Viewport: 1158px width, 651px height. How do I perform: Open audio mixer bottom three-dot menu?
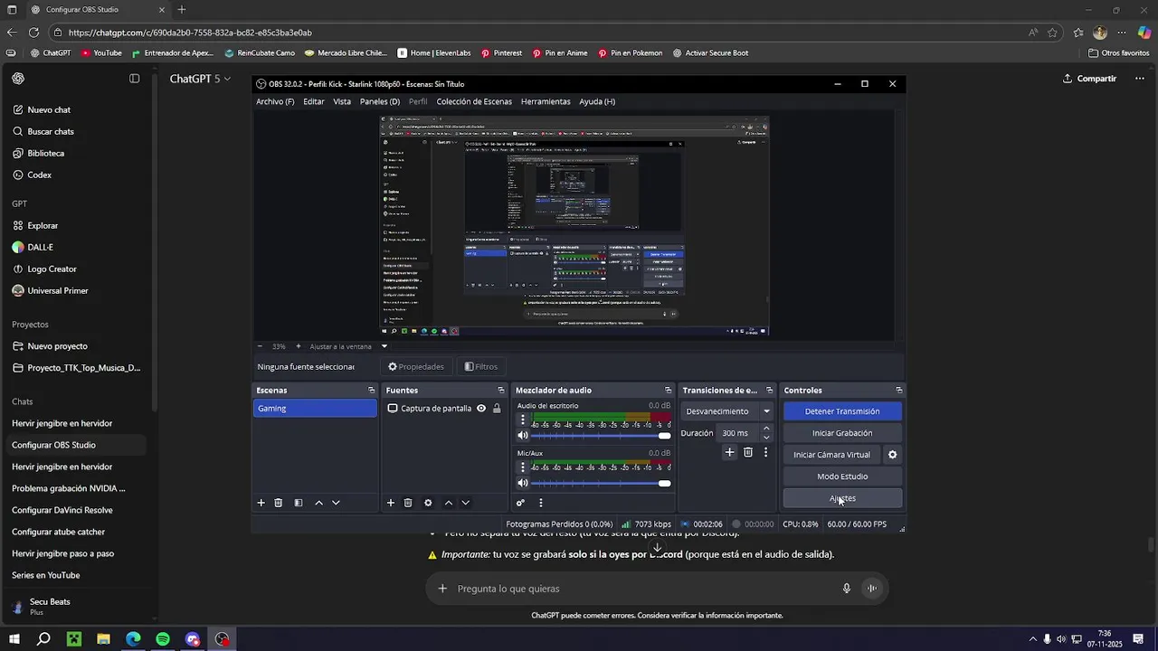541,503
